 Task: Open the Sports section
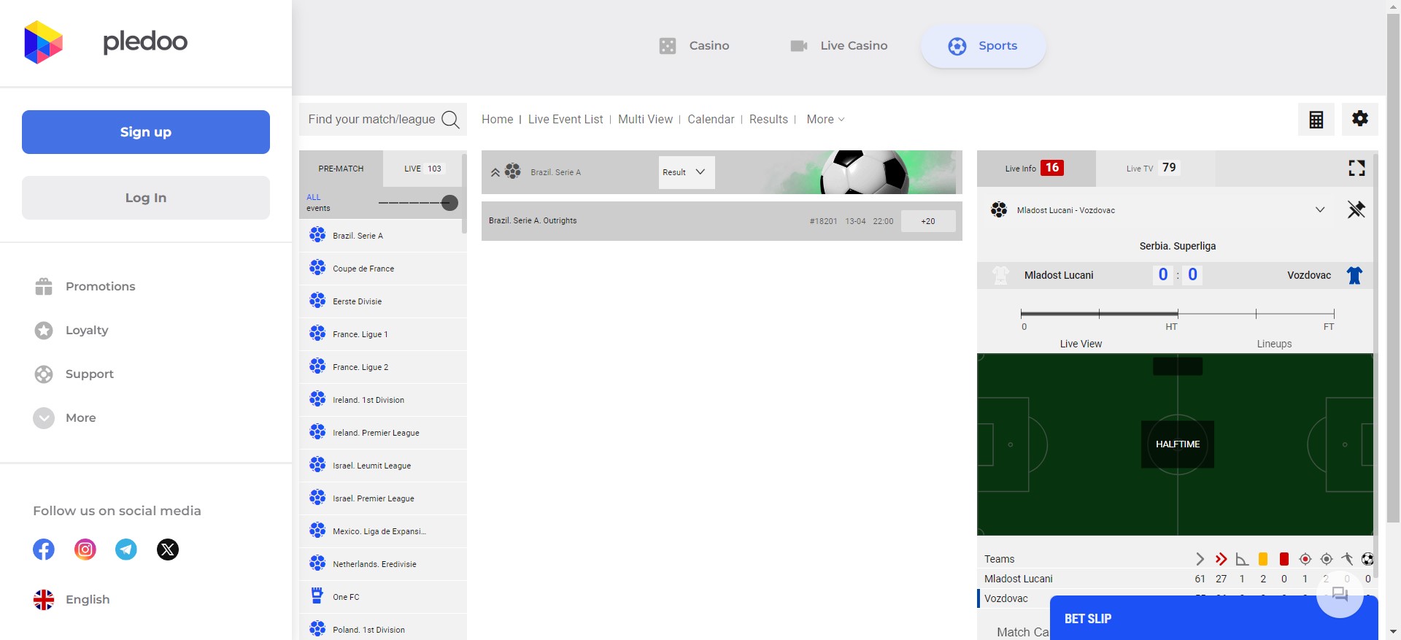[983, 46]
